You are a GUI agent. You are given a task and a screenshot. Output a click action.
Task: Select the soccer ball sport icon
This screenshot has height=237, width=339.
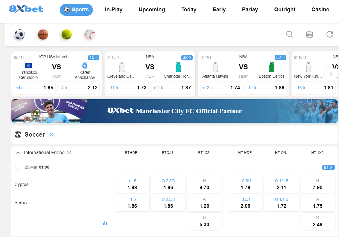20,35
